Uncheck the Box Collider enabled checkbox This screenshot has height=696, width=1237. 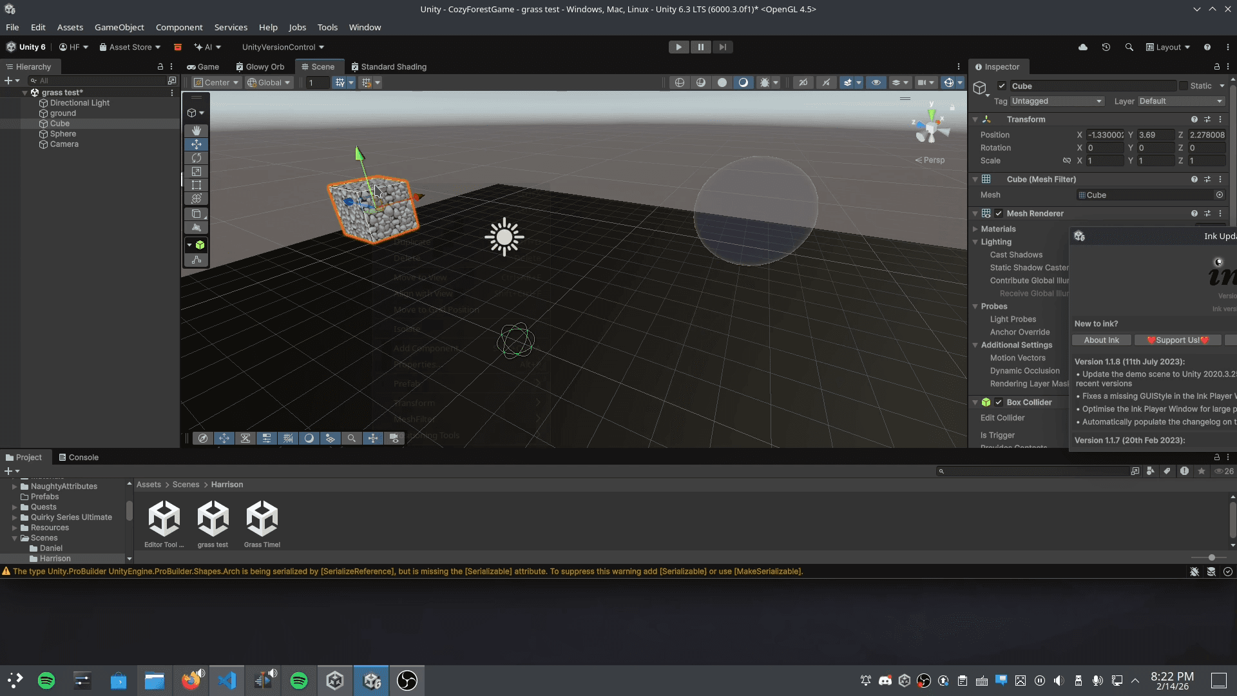[999, 402]
